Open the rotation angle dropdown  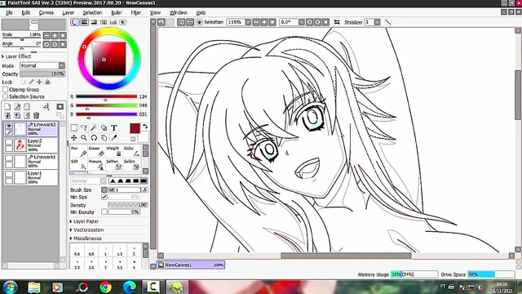(301, 22)
